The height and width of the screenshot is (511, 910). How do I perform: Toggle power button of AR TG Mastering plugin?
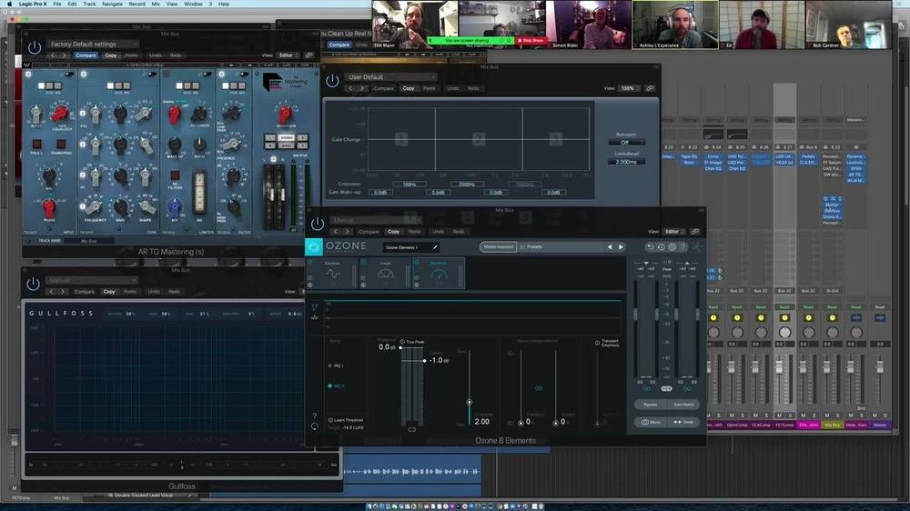point(34,45)
